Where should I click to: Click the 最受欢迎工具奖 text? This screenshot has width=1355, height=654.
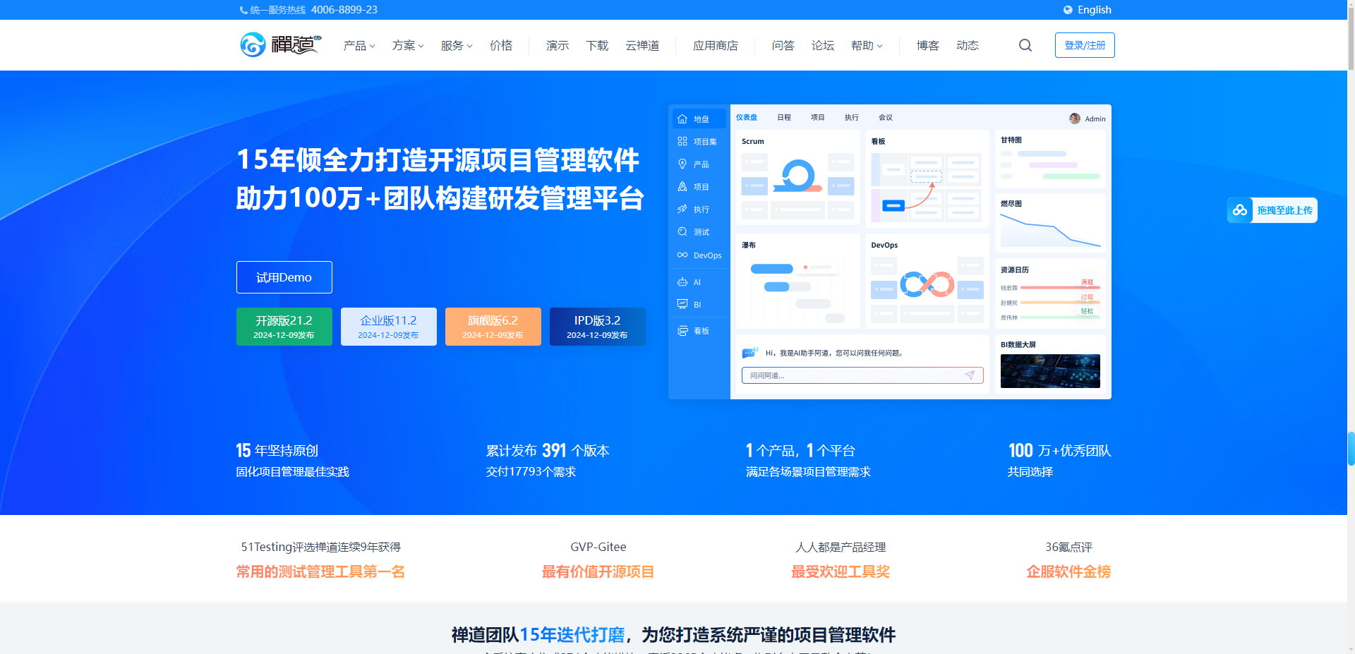[841, 571]
